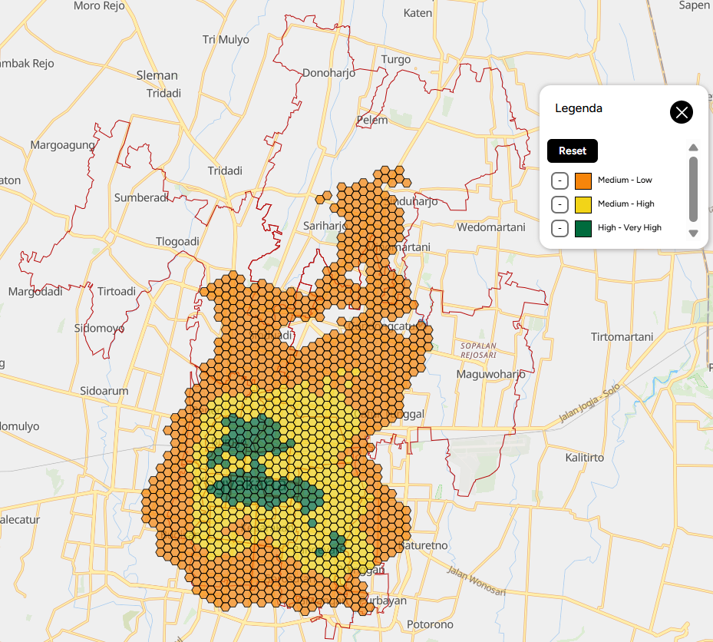The width and height of the screenshot is (713, 642).
Task: Click the legend scrollbar thumb
Action: pyautogui.click(x=693, y=189)
